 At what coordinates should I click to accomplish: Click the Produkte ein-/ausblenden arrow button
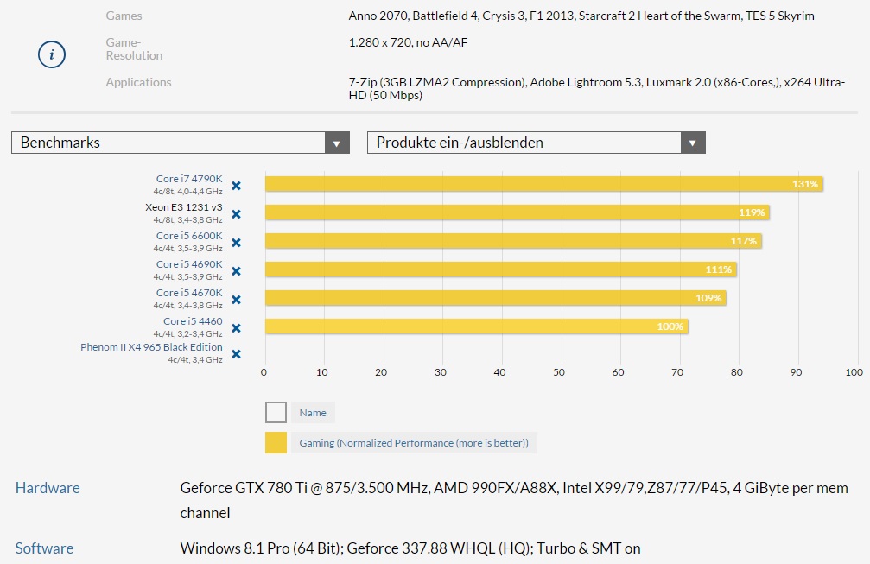692,143
